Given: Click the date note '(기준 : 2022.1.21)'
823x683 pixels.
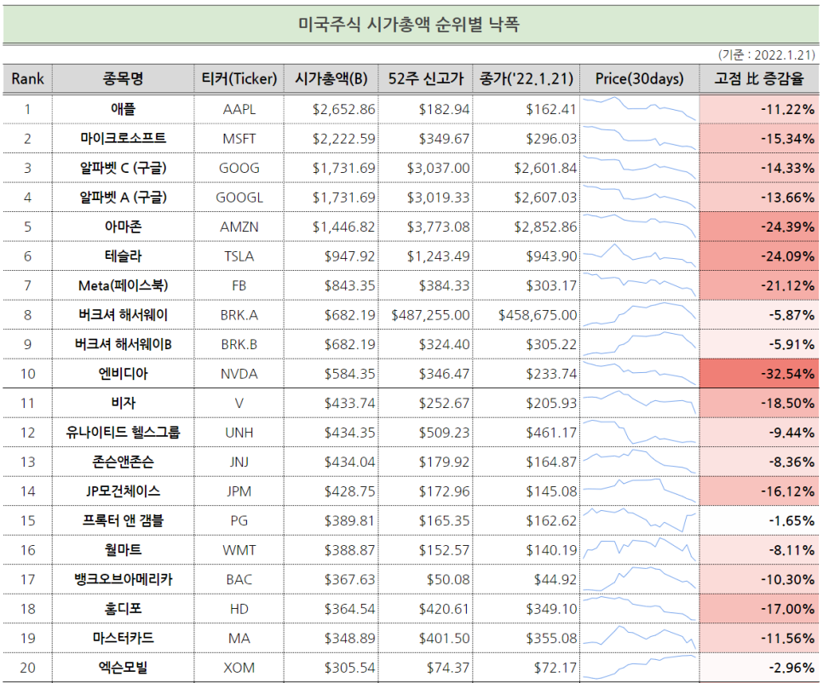Looking at the screenshot, I should [767, 55].
